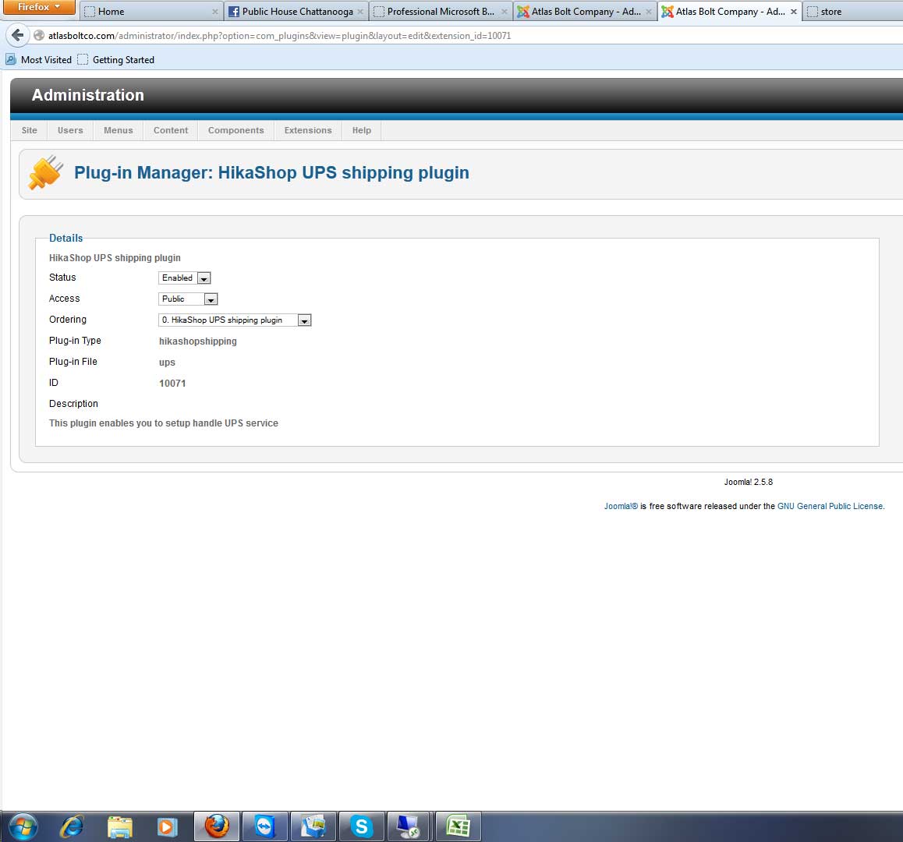
Task: Switch to the store tab
Action: pyautogui.click(x=852, y=12)
